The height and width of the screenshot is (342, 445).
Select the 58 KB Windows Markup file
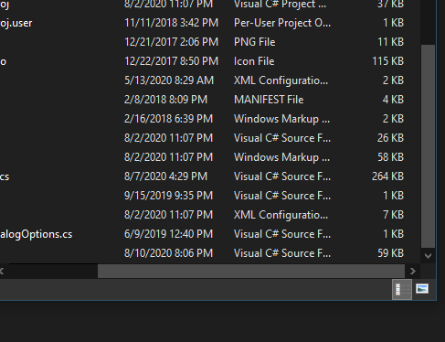pyautogui.click(x=202, y=157)
